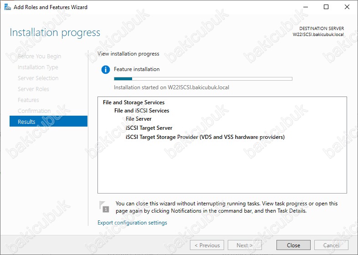The height and width of the screenshot is (255, 358).
Task: Click the iSCSI Target Server entry
Action: [149, 128]
